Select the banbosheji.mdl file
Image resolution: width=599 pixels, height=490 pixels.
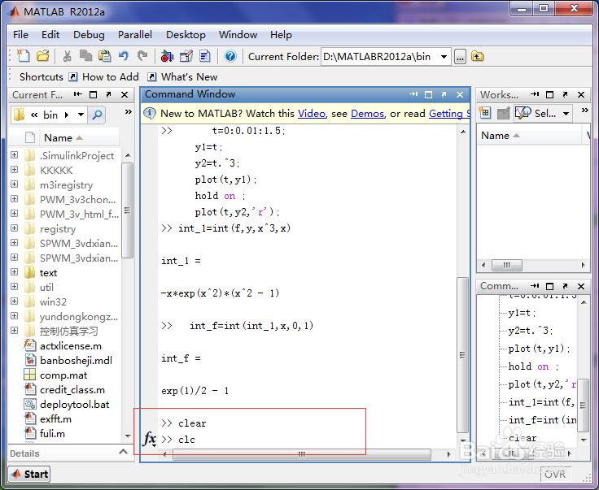click(x=76, y=360)
